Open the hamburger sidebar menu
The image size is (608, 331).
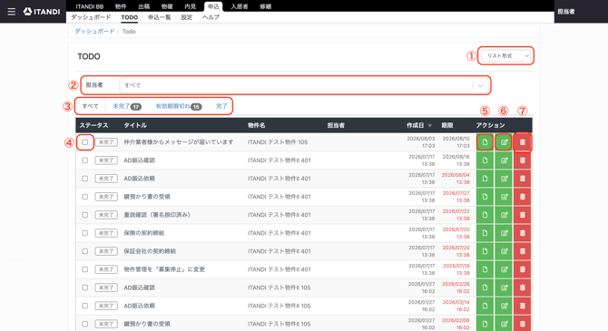(x=12, y=12)
